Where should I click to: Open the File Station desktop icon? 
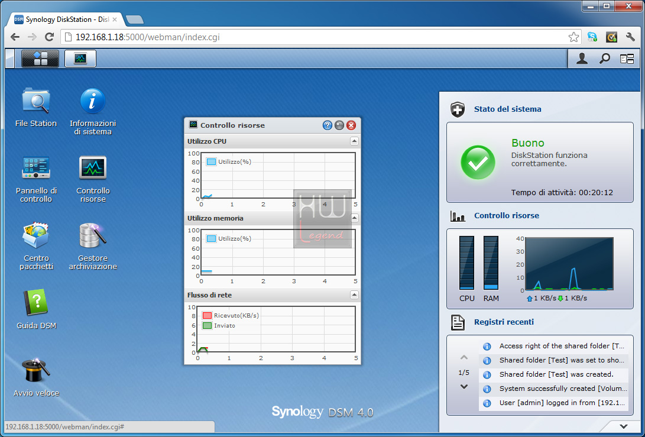click(36, 107)
